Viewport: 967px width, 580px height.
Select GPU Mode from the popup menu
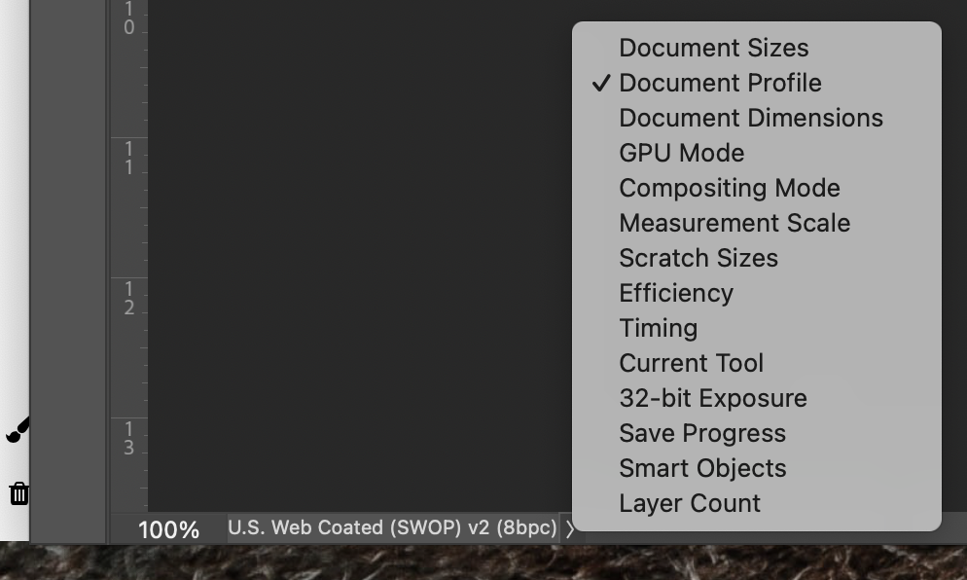(681, 153)
